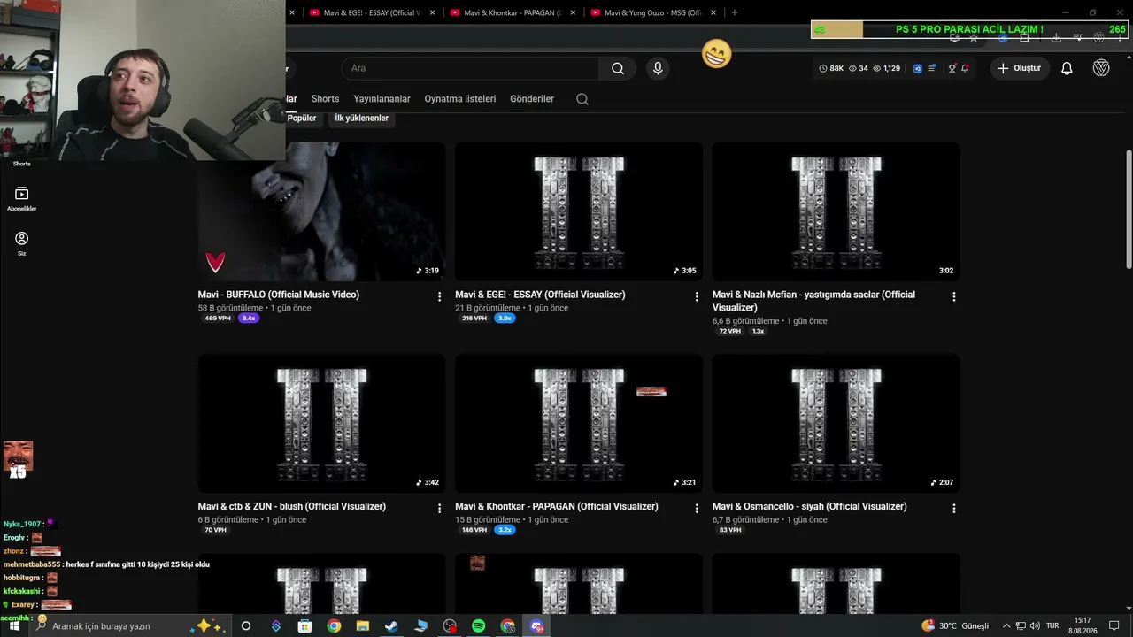
Task: Close the Mavi & Khontkar - PAPAGAN browser tab
Action: (573, 12)
